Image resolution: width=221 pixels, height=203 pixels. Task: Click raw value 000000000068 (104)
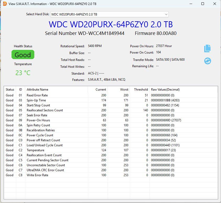click(x=164, y=135)
